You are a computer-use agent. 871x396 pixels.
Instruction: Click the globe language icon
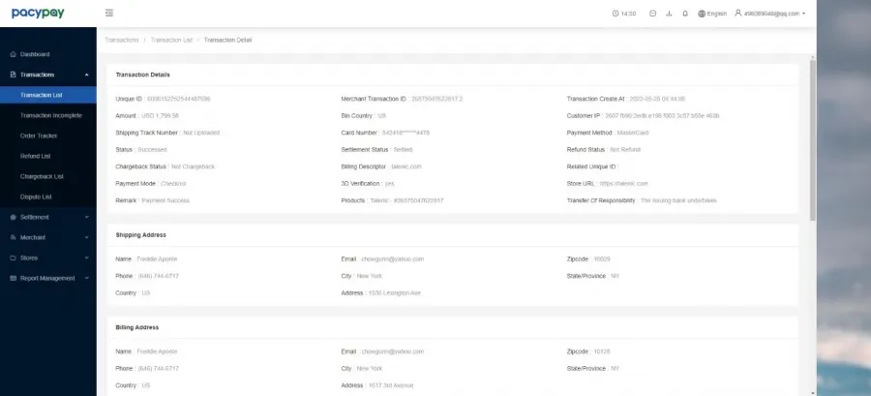(702, 14)
